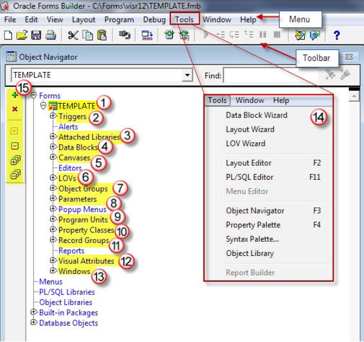Expand the Triggers node

[x=53, y=115]
